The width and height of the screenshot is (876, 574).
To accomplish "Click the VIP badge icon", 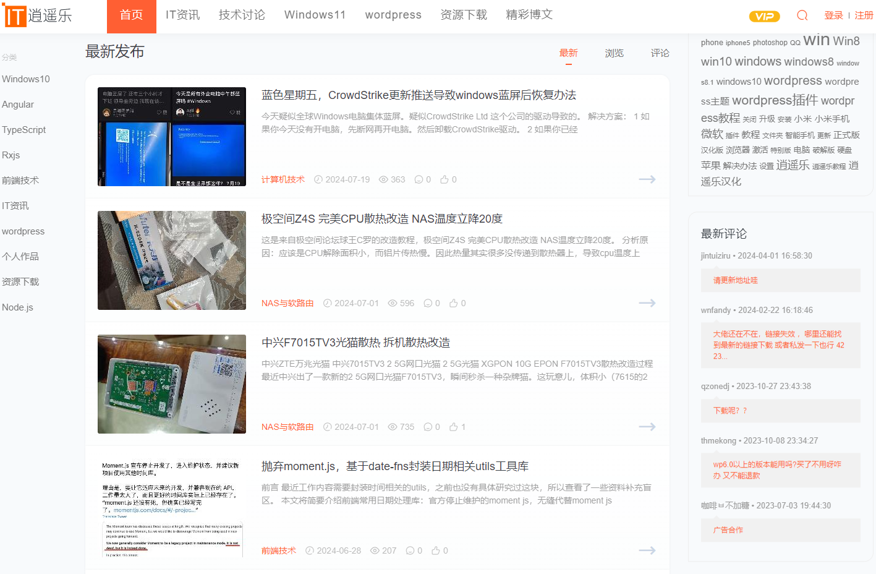I will click(764, 16).
